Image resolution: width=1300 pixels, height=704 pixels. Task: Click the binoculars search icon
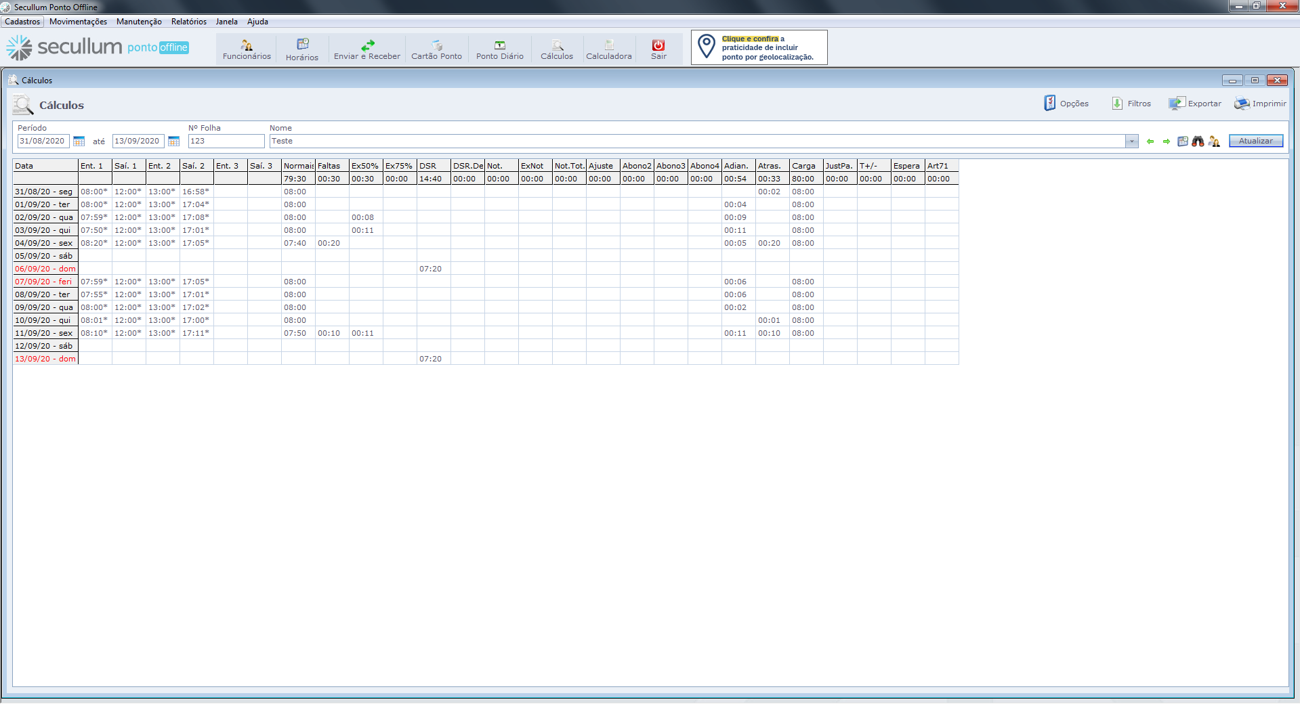tap(1198, 141)
